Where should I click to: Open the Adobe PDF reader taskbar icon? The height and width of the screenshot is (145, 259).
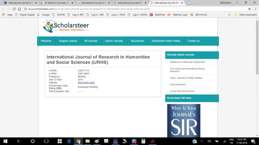pos(106,141)
